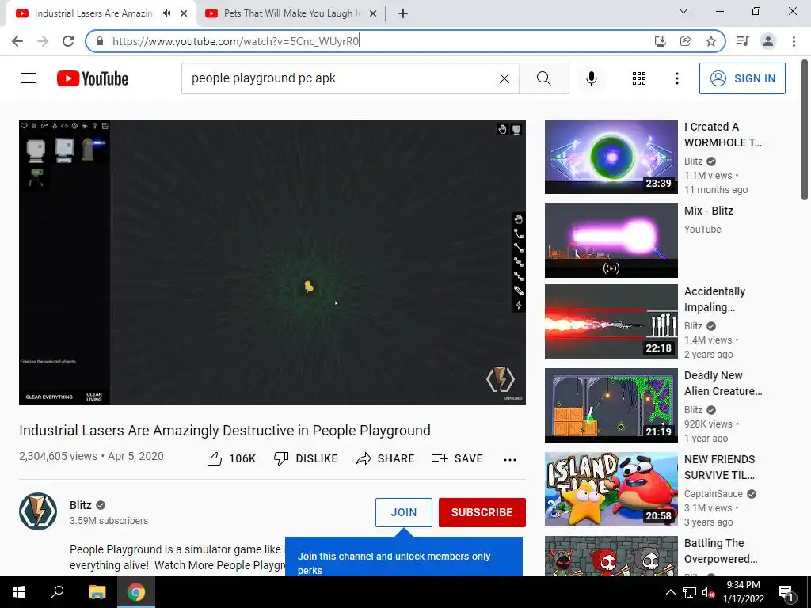Click the video title text

(225, 430)
